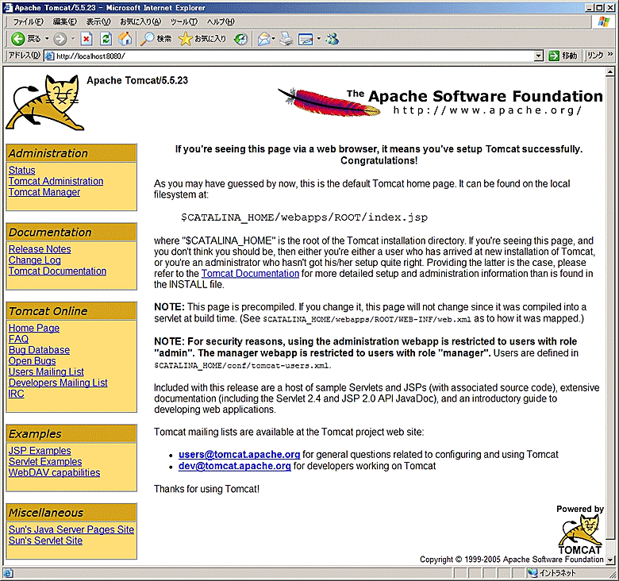
Task: Expand the Links toolbar chevron
Action: click(610, 54)
